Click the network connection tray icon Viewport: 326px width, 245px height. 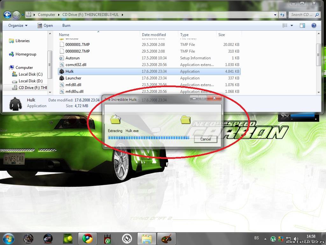[288, 239]
